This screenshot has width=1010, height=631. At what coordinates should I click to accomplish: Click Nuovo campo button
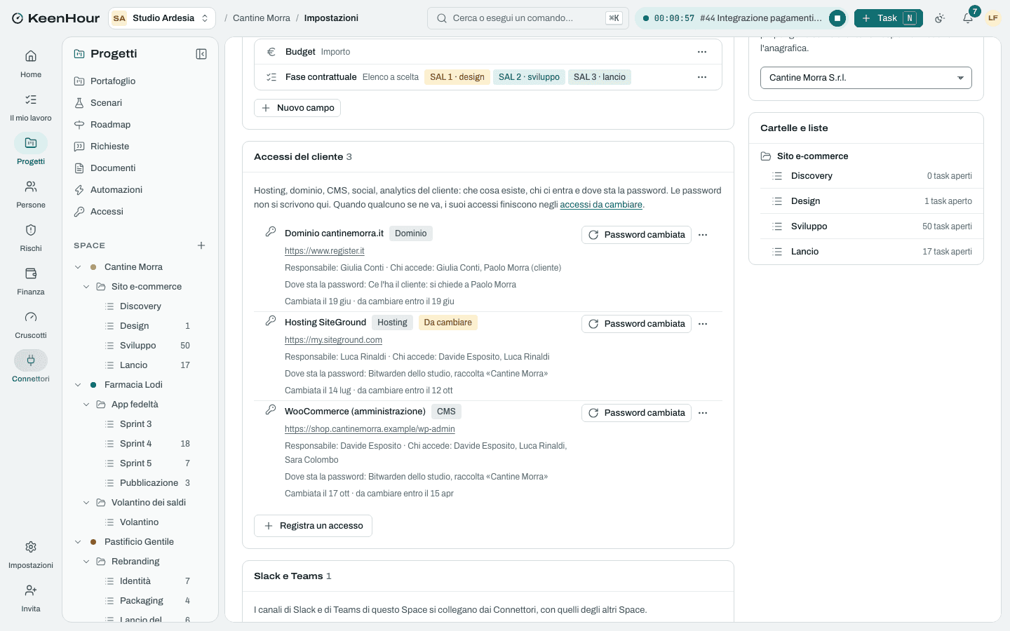[x=297, y=108]
